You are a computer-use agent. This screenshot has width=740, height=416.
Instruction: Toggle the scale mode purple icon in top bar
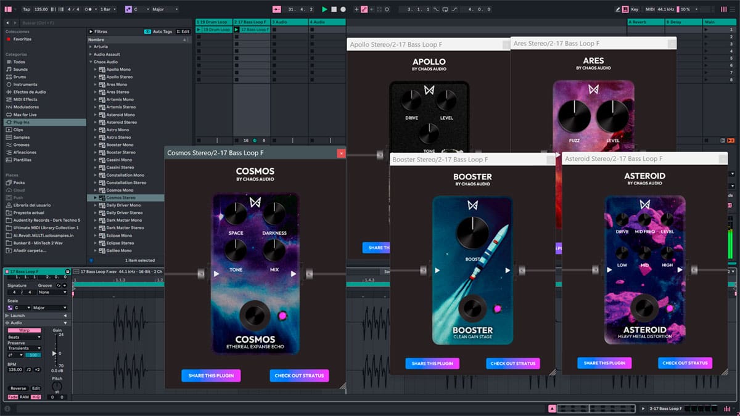(128, 9)
